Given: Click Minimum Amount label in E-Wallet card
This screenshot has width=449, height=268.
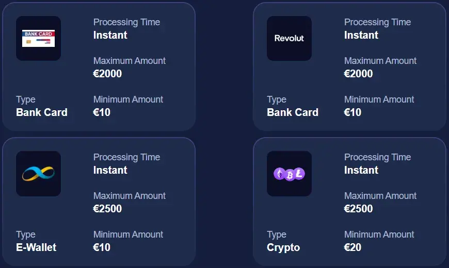Looking at the screenshot, I should (128, 234).
